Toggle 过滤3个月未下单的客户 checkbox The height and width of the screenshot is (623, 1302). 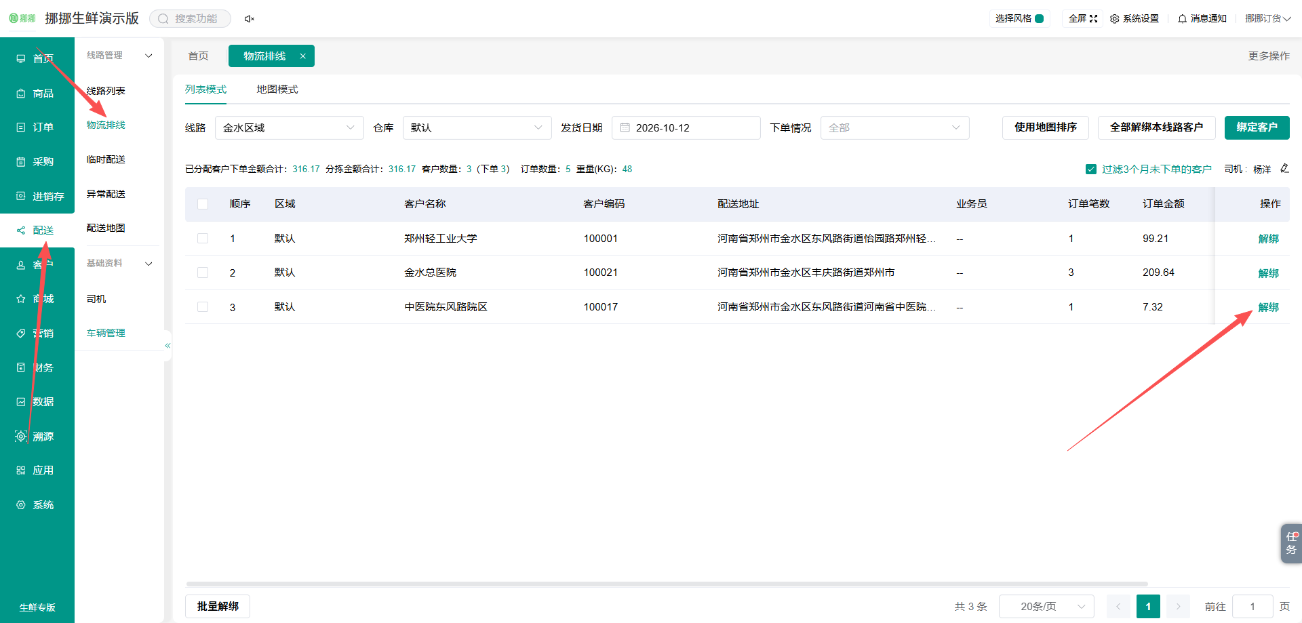(1091, 169)
